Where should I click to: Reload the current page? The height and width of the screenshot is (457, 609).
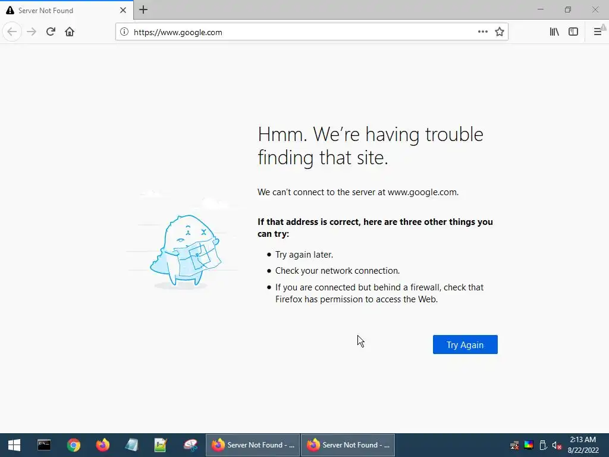51,32
